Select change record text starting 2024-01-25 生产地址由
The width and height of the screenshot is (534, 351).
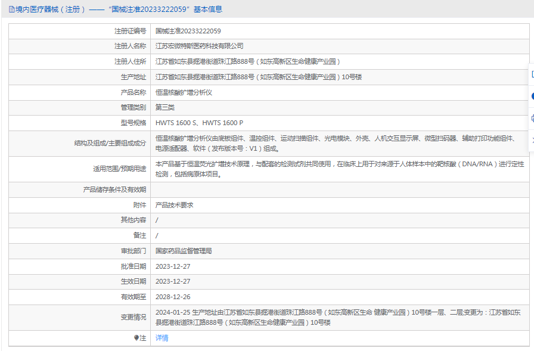click(338, 317)
